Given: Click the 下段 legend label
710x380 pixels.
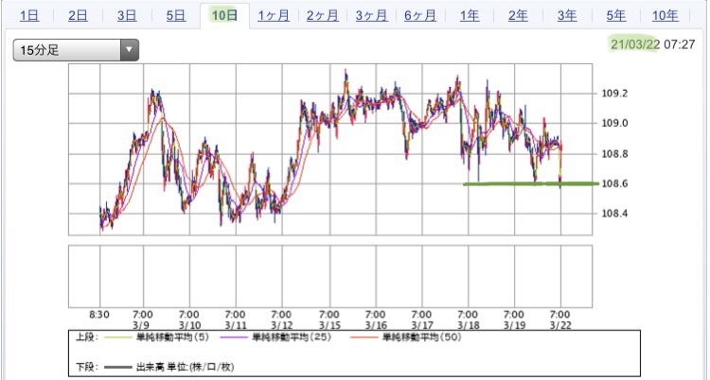Looking at the screenshot, I should 85,367.
